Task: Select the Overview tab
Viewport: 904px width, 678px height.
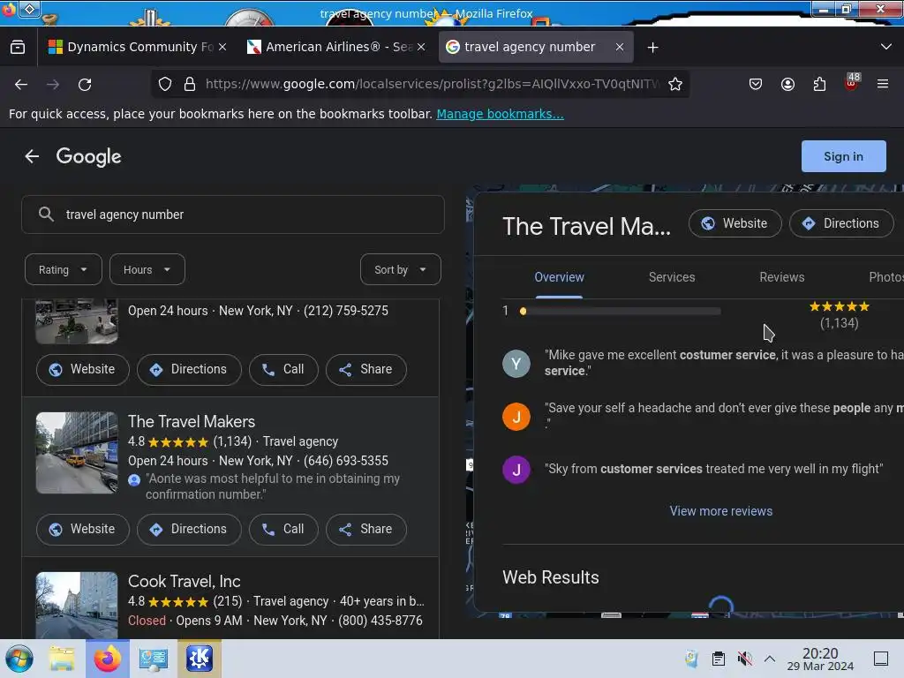Action: (559, 277)
